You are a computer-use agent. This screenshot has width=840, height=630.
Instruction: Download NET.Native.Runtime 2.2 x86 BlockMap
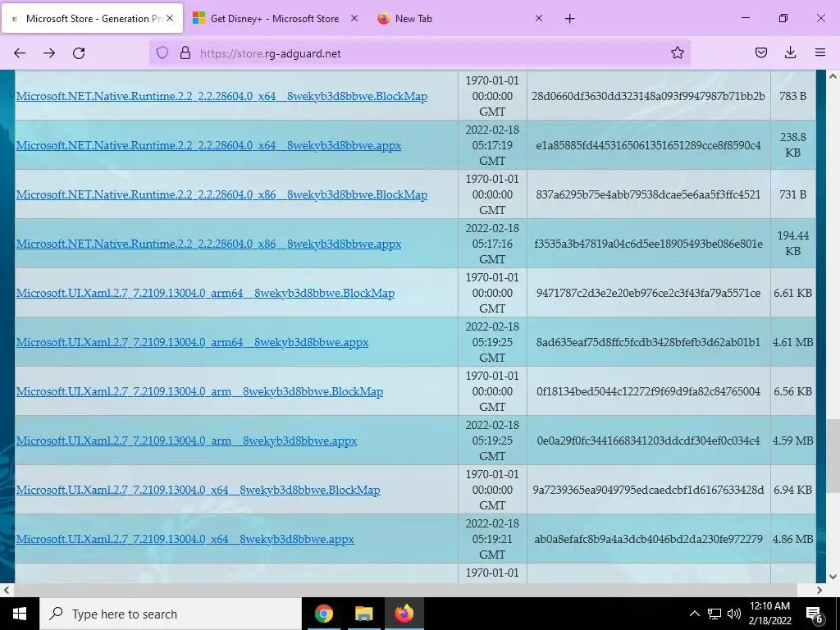tap(221, 195)
